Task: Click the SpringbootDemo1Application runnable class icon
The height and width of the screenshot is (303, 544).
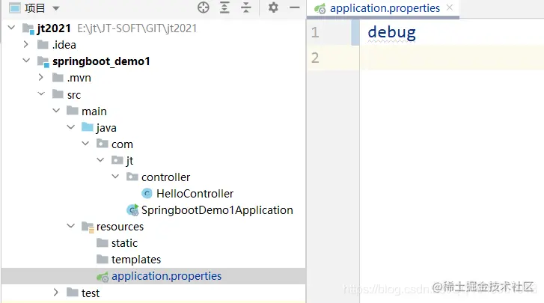Action: pos(132,210)
